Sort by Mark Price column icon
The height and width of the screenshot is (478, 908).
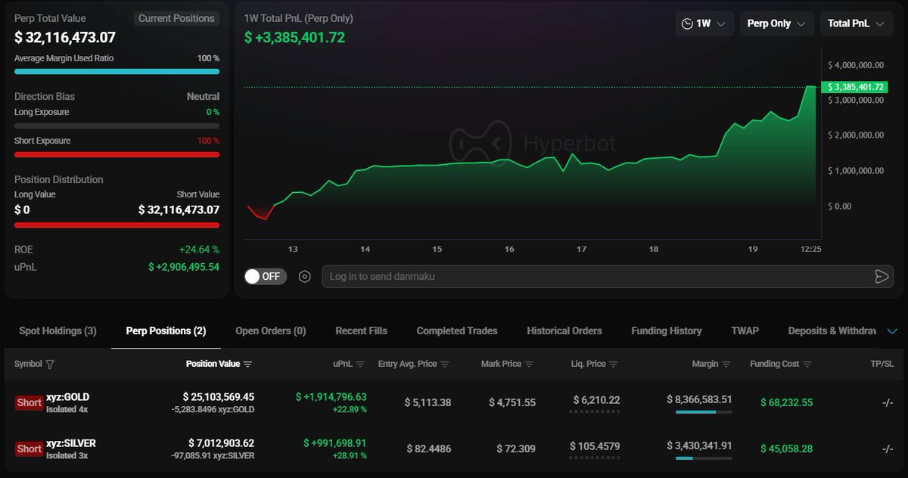tap(529, 365)
